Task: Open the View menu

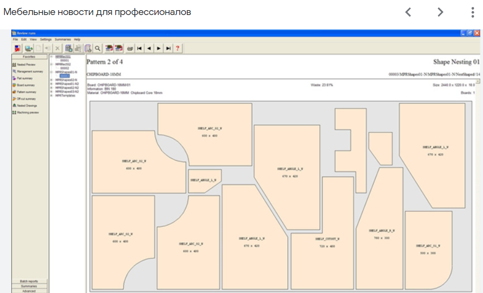Action: [x=33, y=40]
